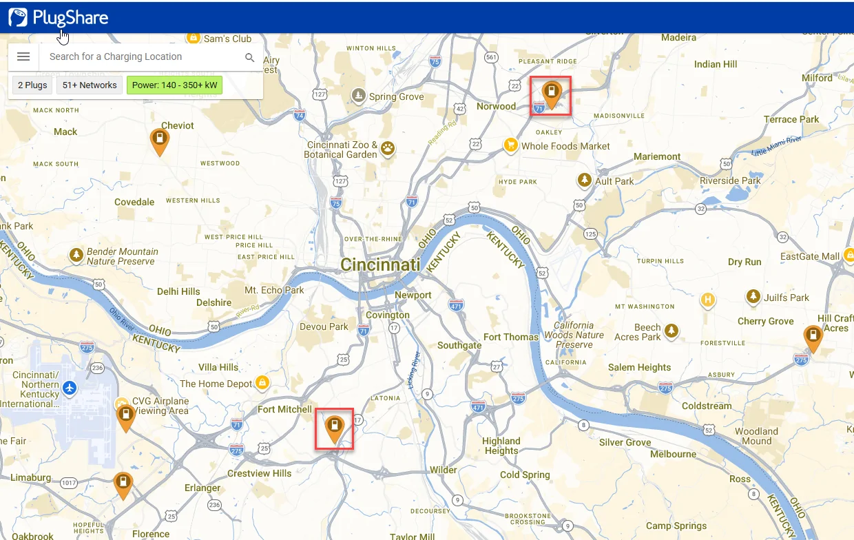Click the Newport label on the map
The width and height of the screenshot is (854, 540).
click(413, 295)
